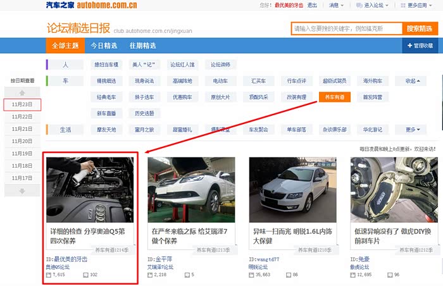443x286 pixels.
Task: Click the 进入论坛 chat bubble icon
Action: [359, 5]
